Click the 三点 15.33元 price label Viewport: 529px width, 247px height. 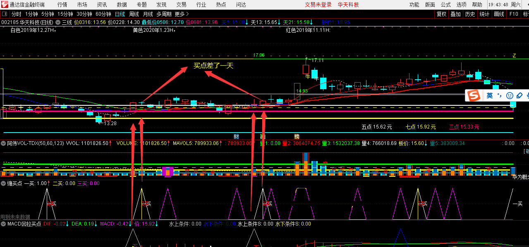point(464,127)
